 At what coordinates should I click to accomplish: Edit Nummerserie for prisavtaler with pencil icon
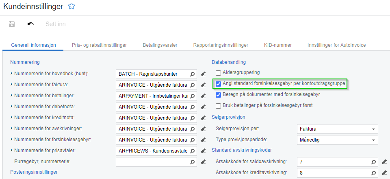[x=203, y=151]
